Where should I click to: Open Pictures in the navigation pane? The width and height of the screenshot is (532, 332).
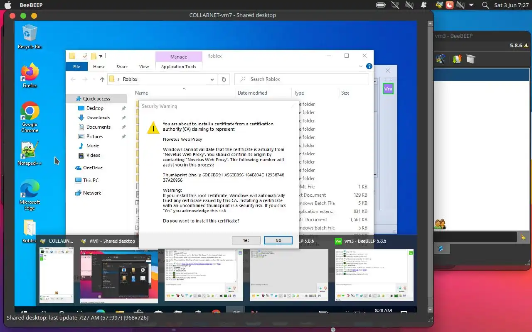pos(95,137)
